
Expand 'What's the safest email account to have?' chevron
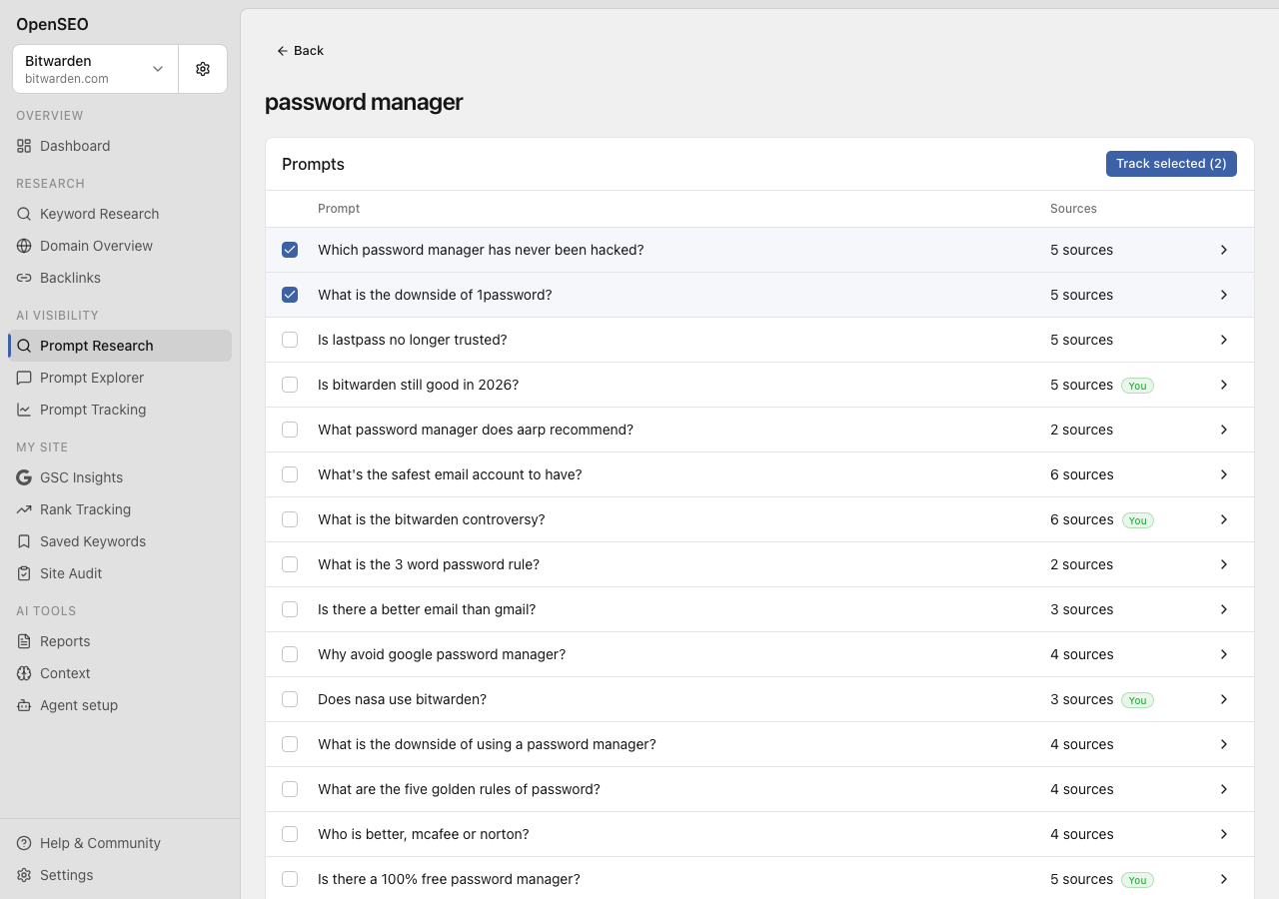1224,474
